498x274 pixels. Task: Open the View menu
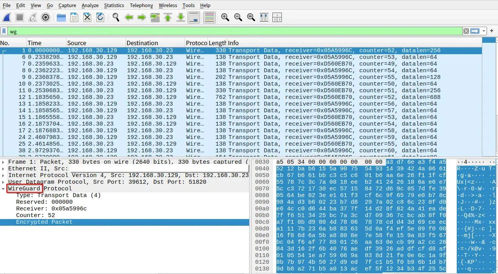(36, 5)
